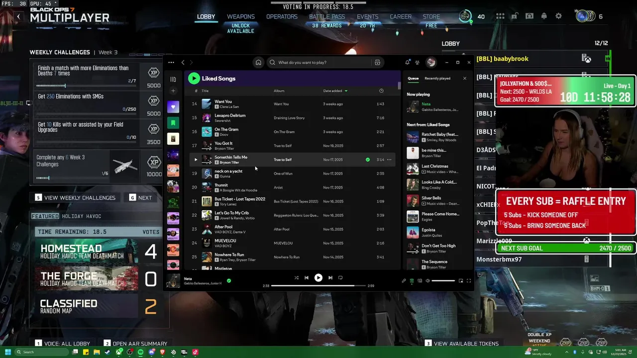637x358 pixels.
Task: Sort by Album column header
Action: 279,91
